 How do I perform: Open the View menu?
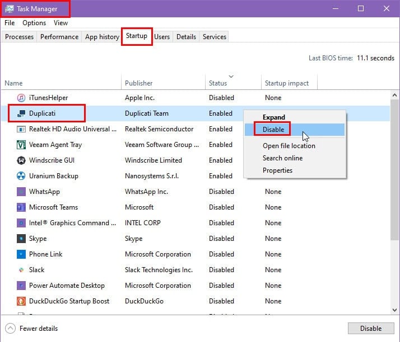coord(61,23)
